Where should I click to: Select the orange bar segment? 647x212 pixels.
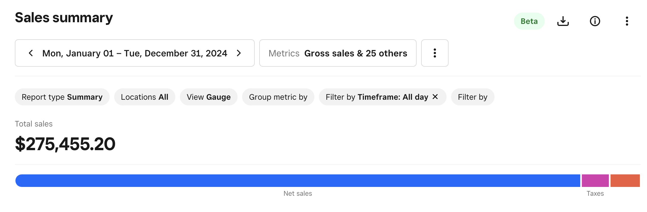(x=625, y=181)
